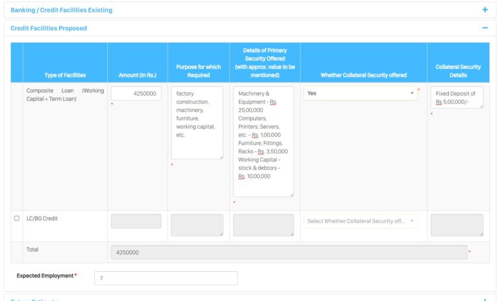499x301 pixels.
Task: Collapse Credit Facilities Proposed with minus icon
Action: (485, 28)
